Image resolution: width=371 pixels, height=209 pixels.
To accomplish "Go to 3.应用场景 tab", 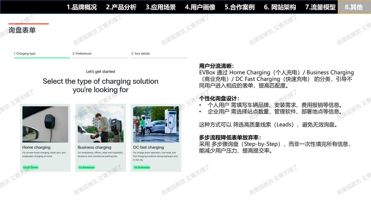I will click(x=161, y=7).
